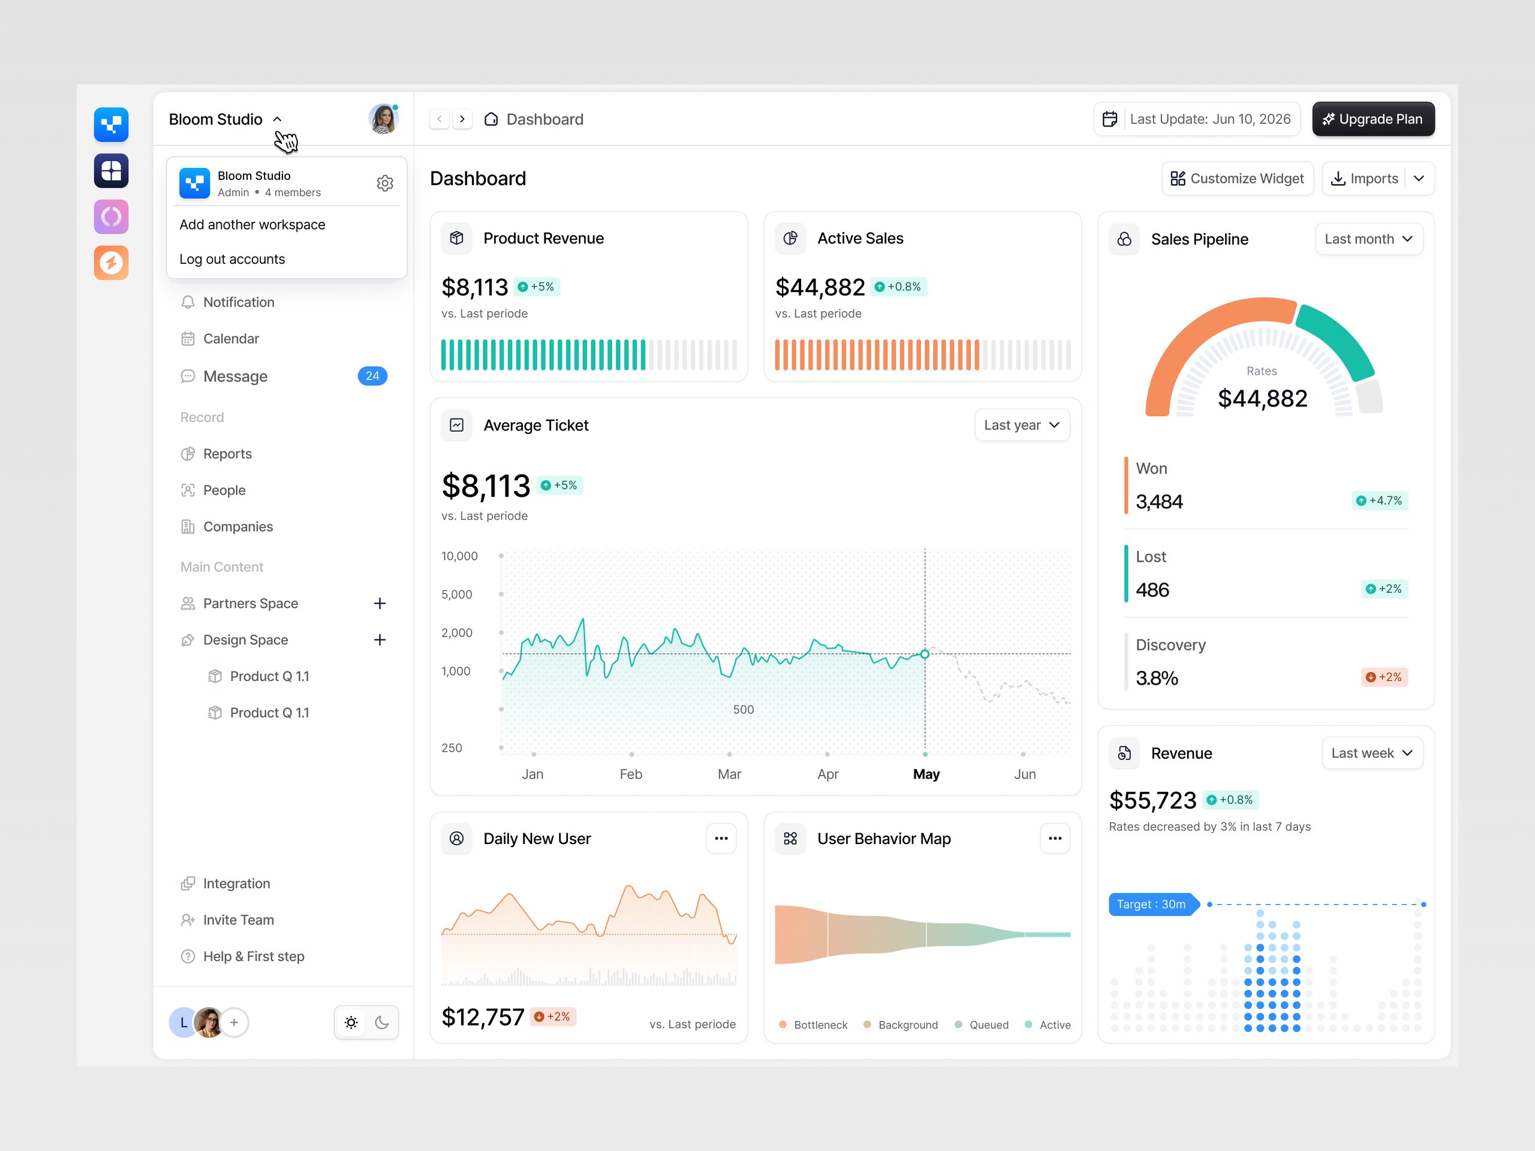Open the dark grid workspace icon in the rail

click(111, 171)
